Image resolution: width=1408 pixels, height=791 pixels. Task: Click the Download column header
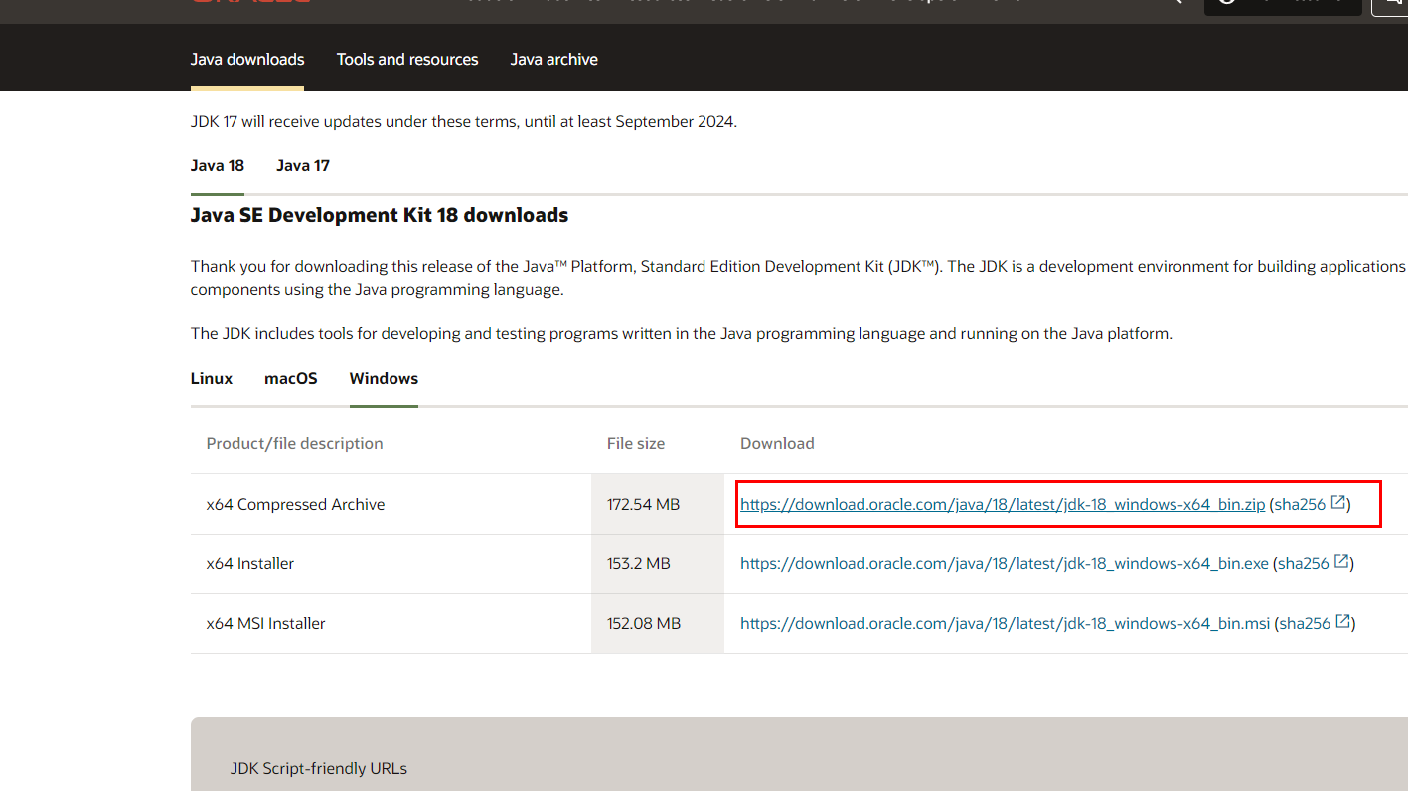777,443
